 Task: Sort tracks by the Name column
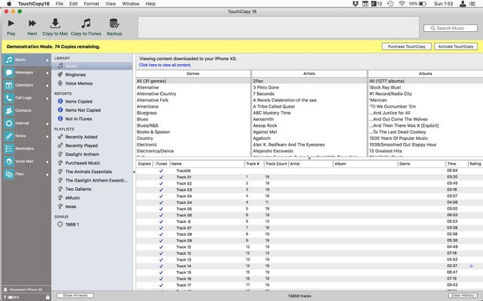coord(207,164)
